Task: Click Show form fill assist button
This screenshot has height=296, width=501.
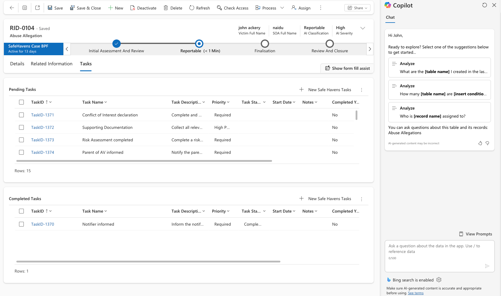Action: click(x=347, y=68)
